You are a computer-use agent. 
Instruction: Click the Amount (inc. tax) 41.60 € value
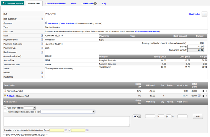[x=48, y=65]
